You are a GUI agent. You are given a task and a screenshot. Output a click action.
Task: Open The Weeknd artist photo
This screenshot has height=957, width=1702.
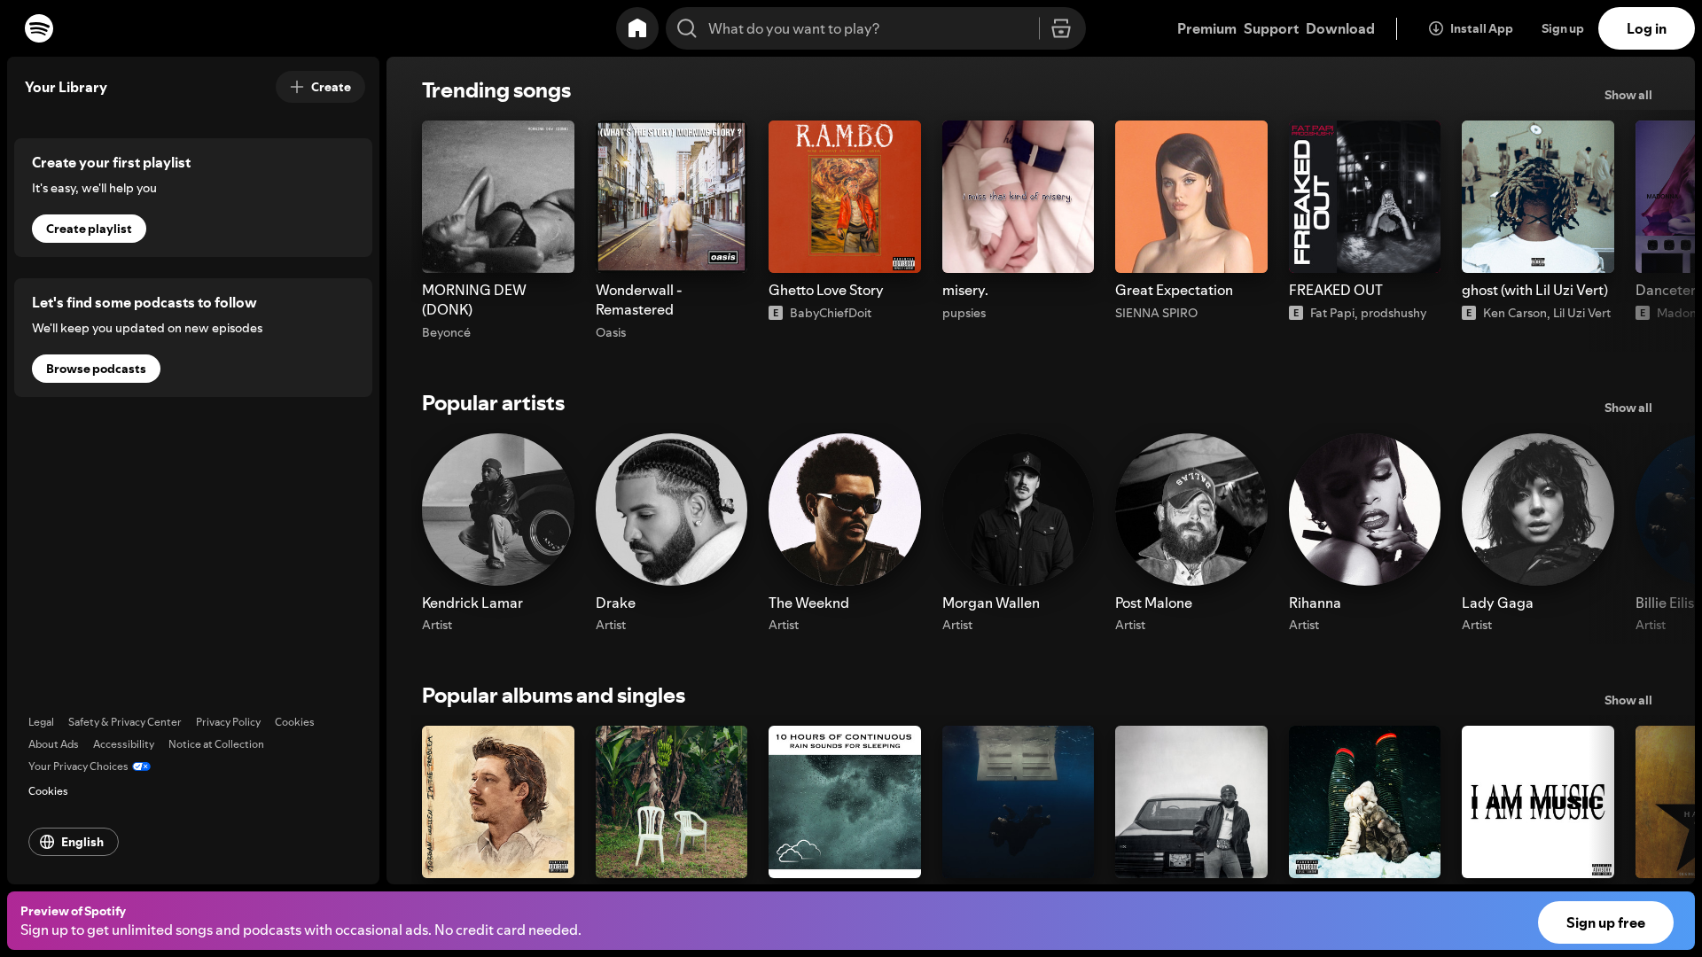coord(845,510)
